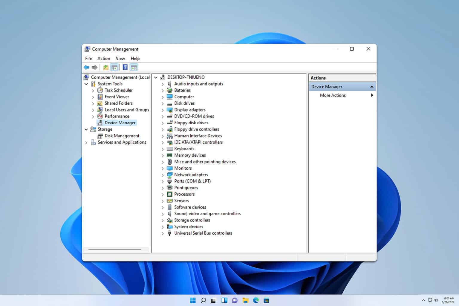Click the Shared Folders icon
Screen dimensions: 459x306
[x=100, y=103]
